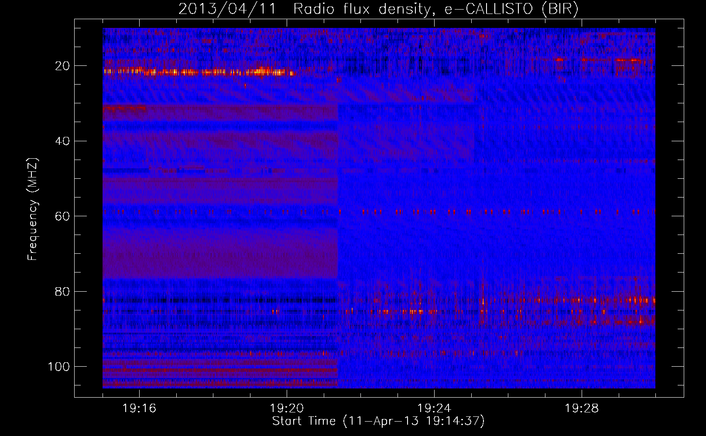Click the 80 frequency tick label
Image resolution: width=706 pixels, height=436 pixels.
click(63, 291)
